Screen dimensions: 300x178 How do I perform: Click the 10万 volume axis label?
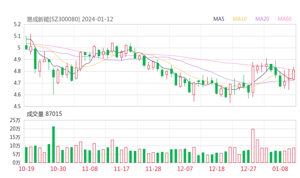coord(15,146)
